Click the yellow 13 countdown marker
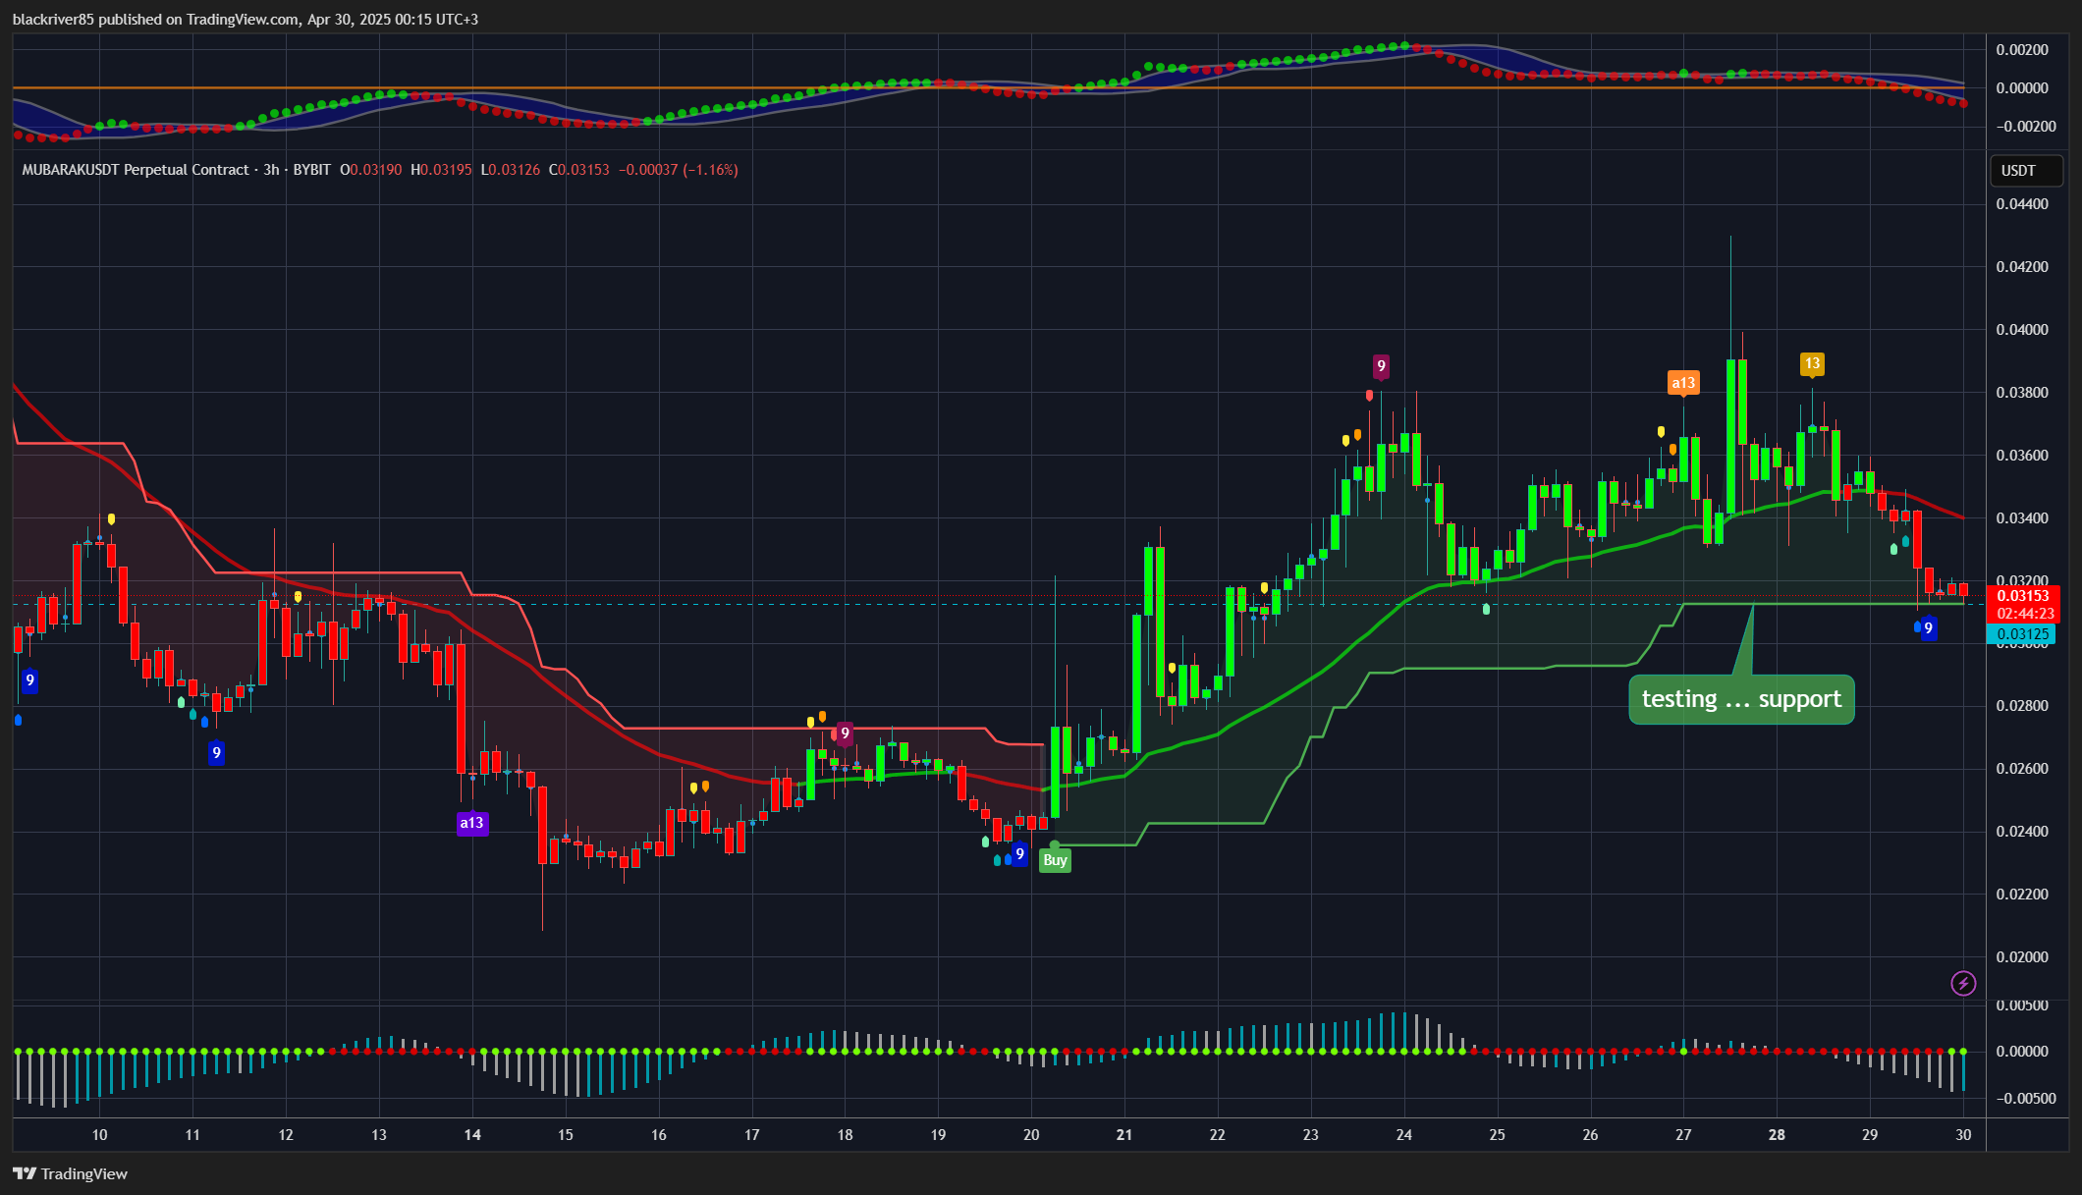The image size is (2082, 1195). click(x=1812, y=363)
